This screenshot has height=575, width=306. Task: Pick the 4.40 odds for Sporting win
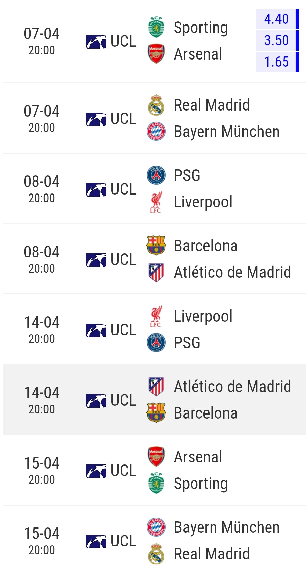tap(276, 19)
